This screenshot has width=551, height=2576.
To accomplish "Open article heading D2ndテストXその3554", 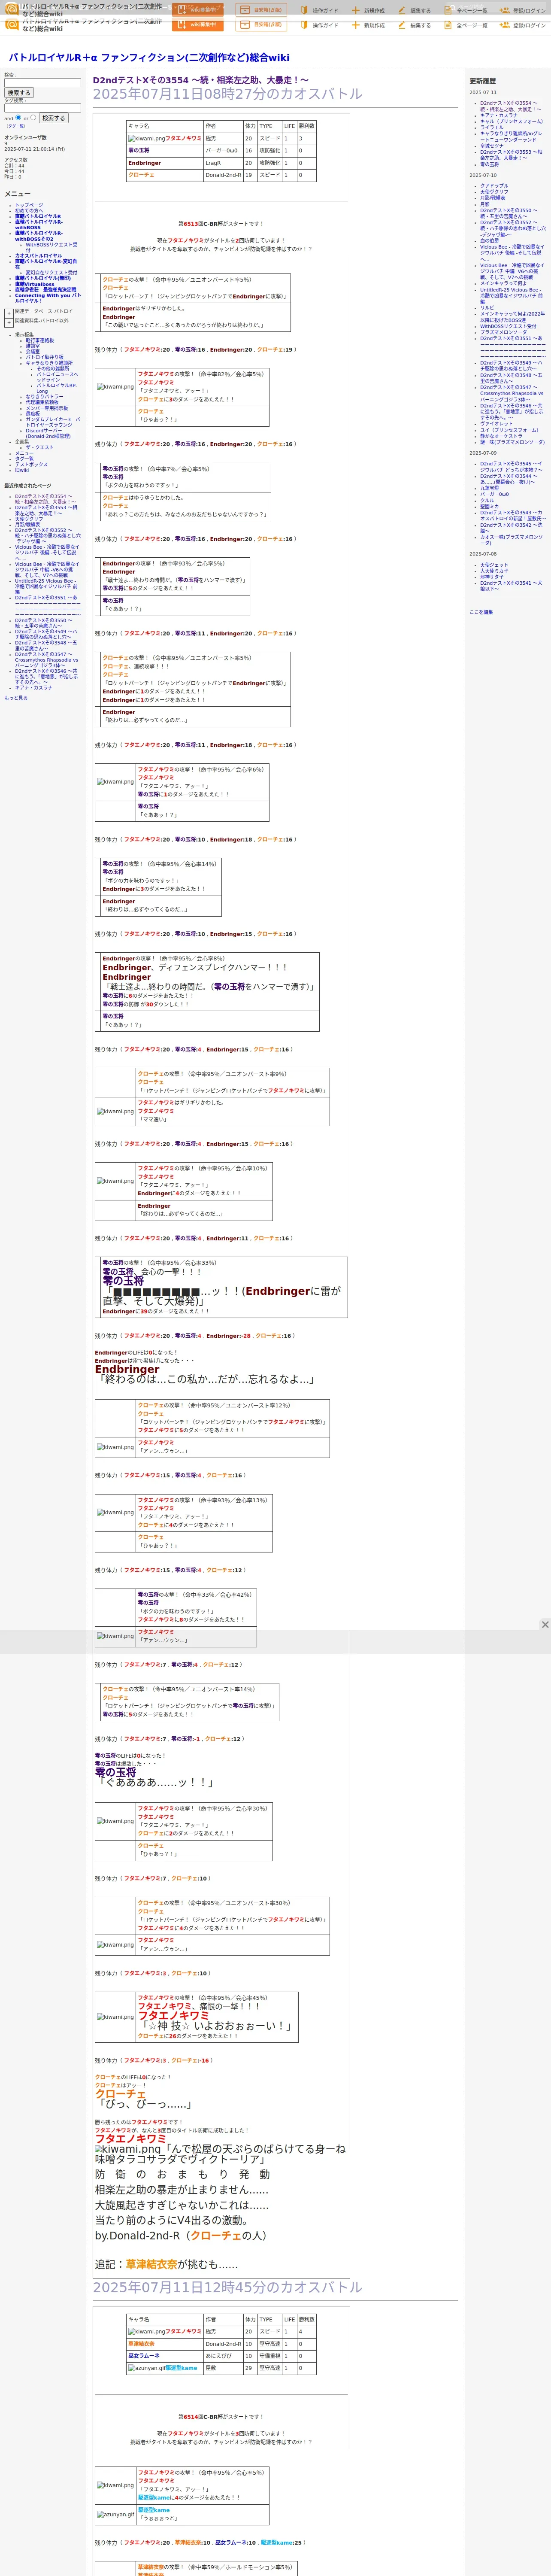I will tap(201, 80).
